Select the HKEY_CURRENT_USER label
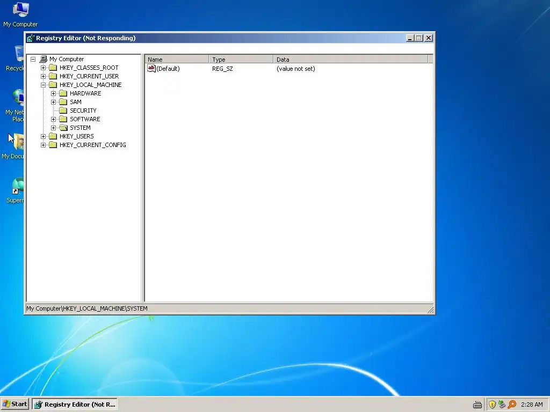550x412 pixels. point(89,76)
